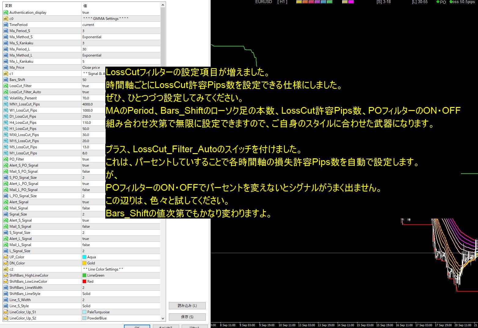Click the icon next to H4_LossCut_Pips

[5, 123]
